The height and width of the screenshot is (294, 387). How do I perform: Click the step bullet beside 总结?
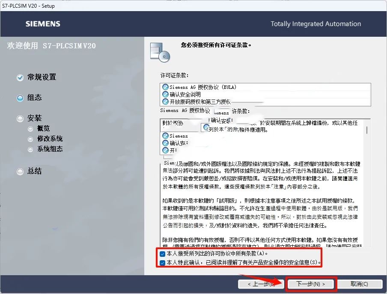point(20,171)
